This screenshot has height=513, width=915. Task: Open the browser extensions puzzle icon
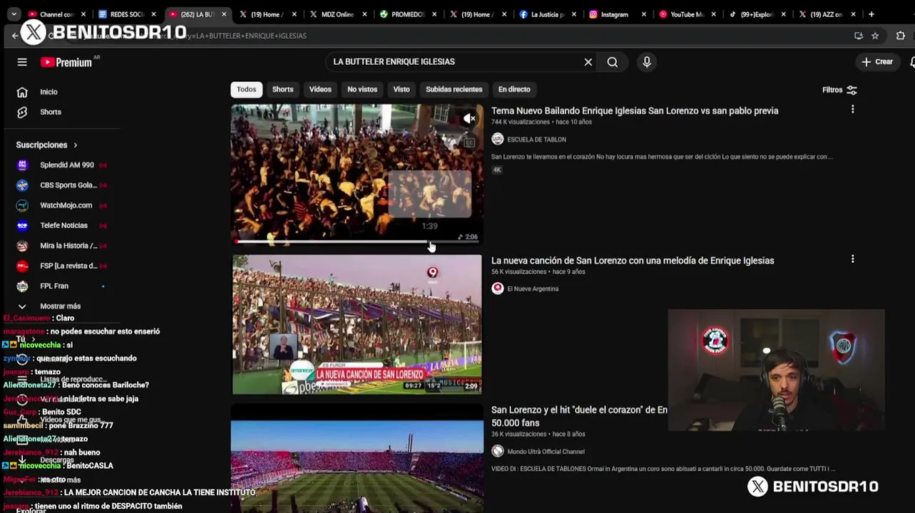tap(900, 36)
